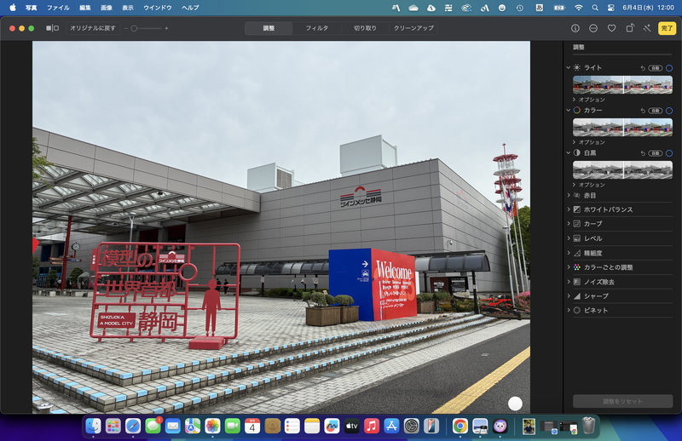Open Time Machine icon in menu bar

point(520,8)
